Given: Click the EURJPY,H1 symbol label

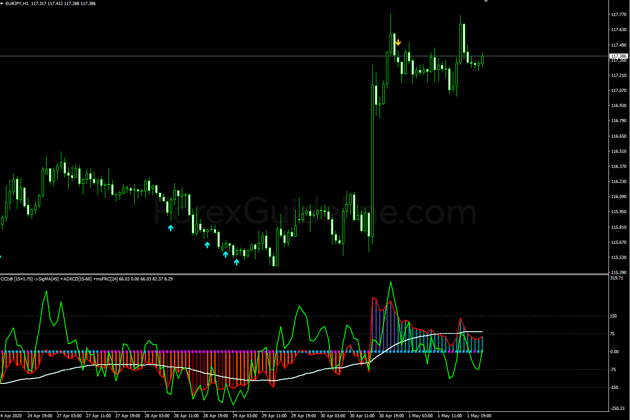Looking at the screenshot, I should [x=17, y=3].
